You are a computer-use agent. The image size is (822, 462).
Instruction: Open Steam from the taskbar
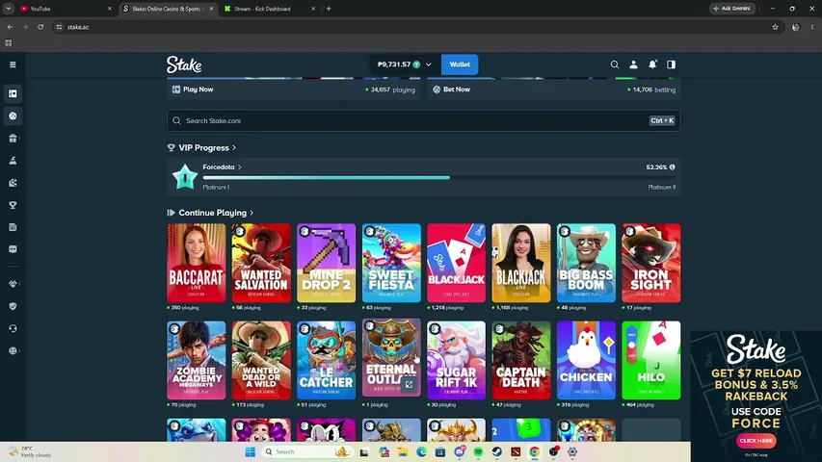coord(496,451)
